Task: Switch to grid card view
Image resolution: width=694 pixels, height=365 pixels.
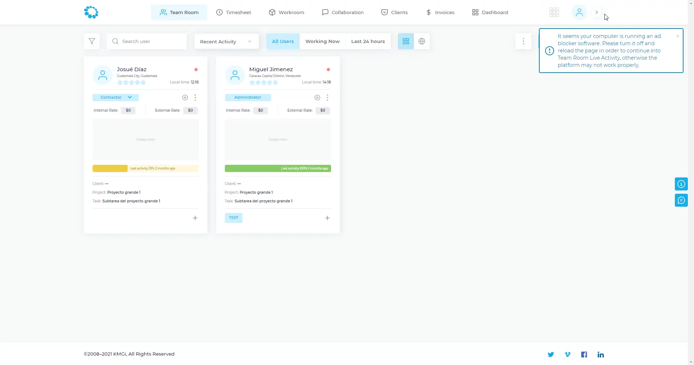Action: 406,41
